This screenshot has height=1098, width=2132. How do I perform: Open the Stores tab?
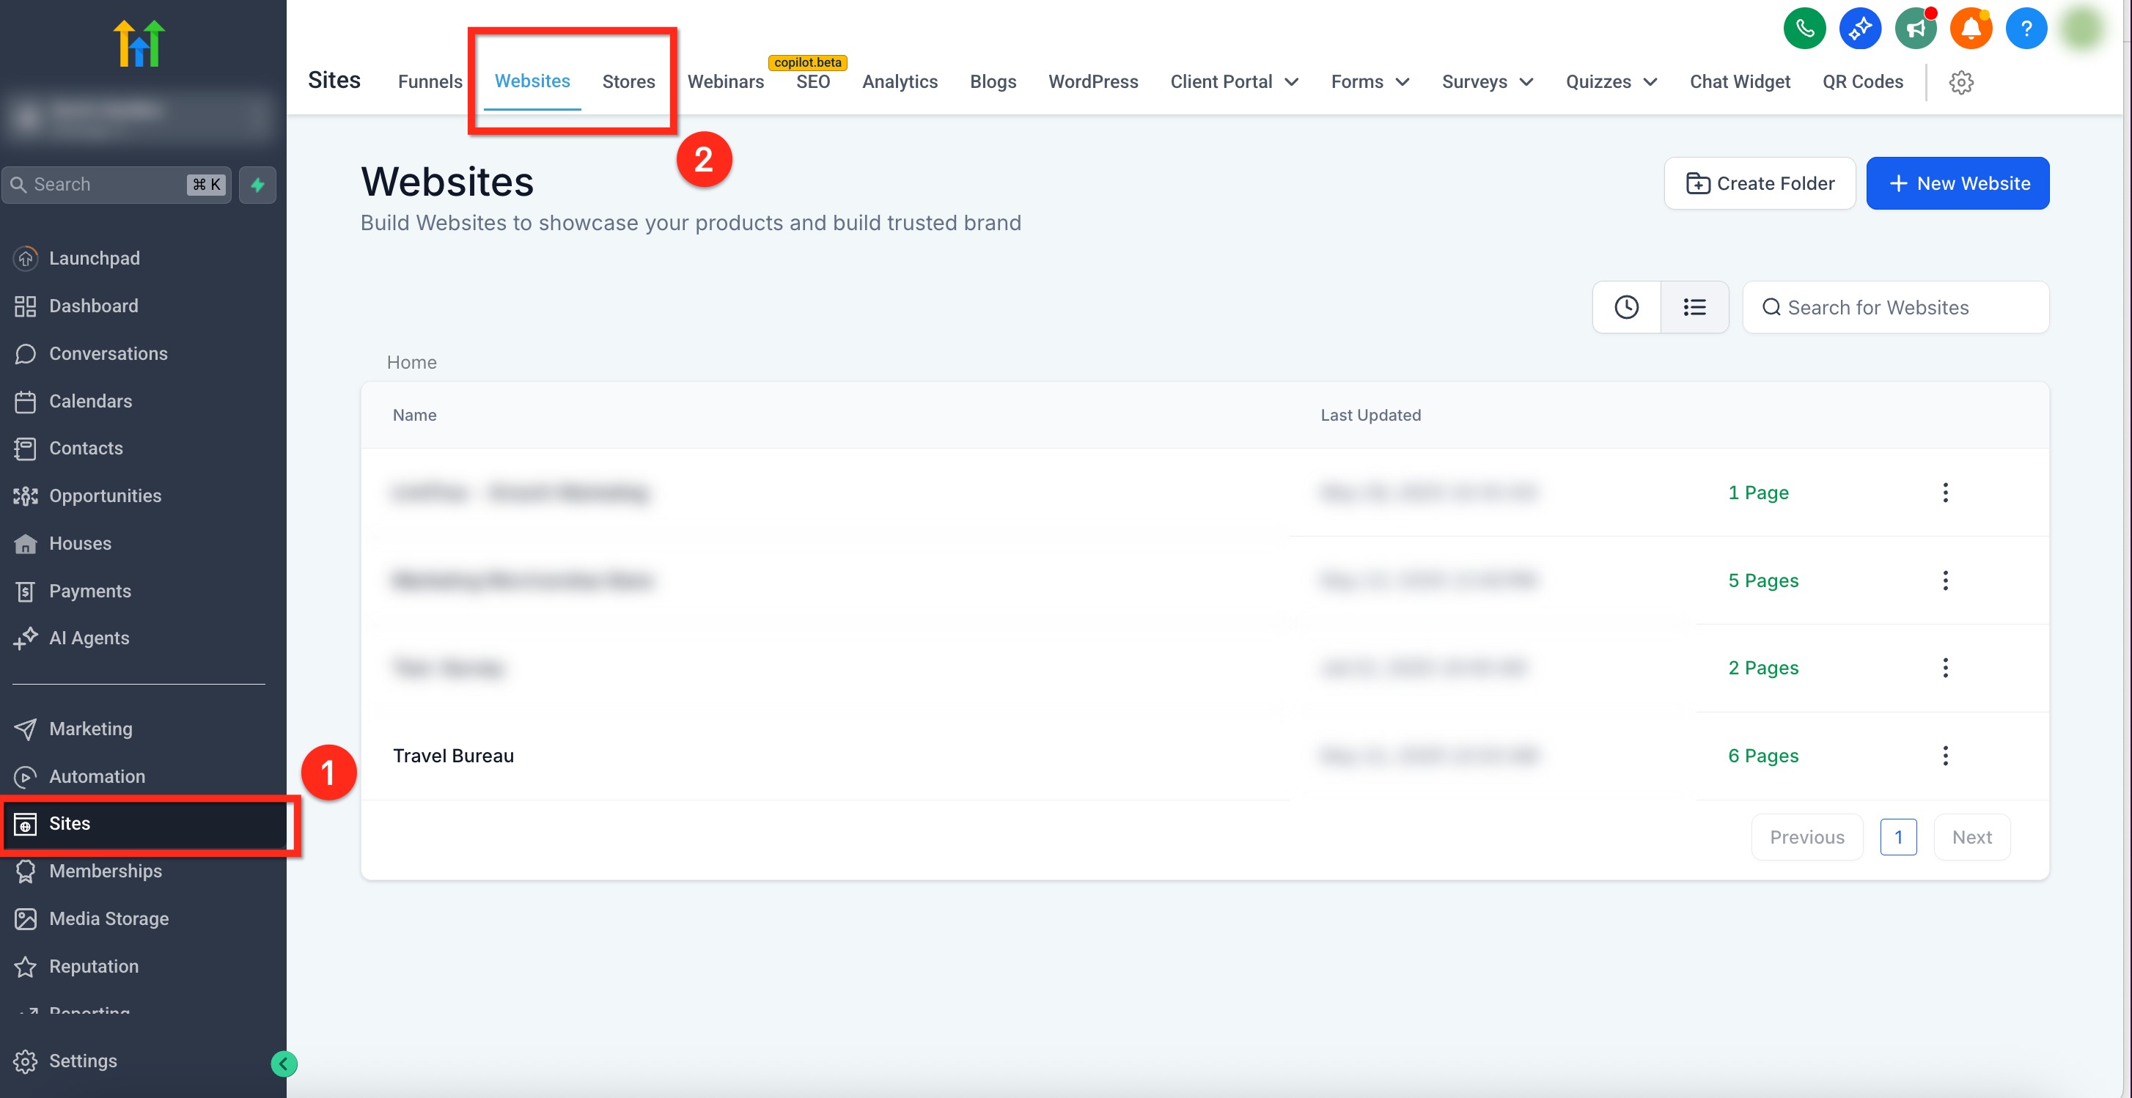(x=628, y=82)
